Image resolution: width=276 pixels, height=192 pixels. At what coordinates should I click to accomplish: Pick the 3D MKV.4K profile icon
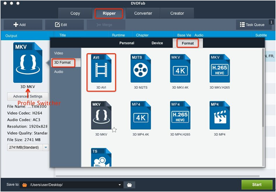(180, 68)
